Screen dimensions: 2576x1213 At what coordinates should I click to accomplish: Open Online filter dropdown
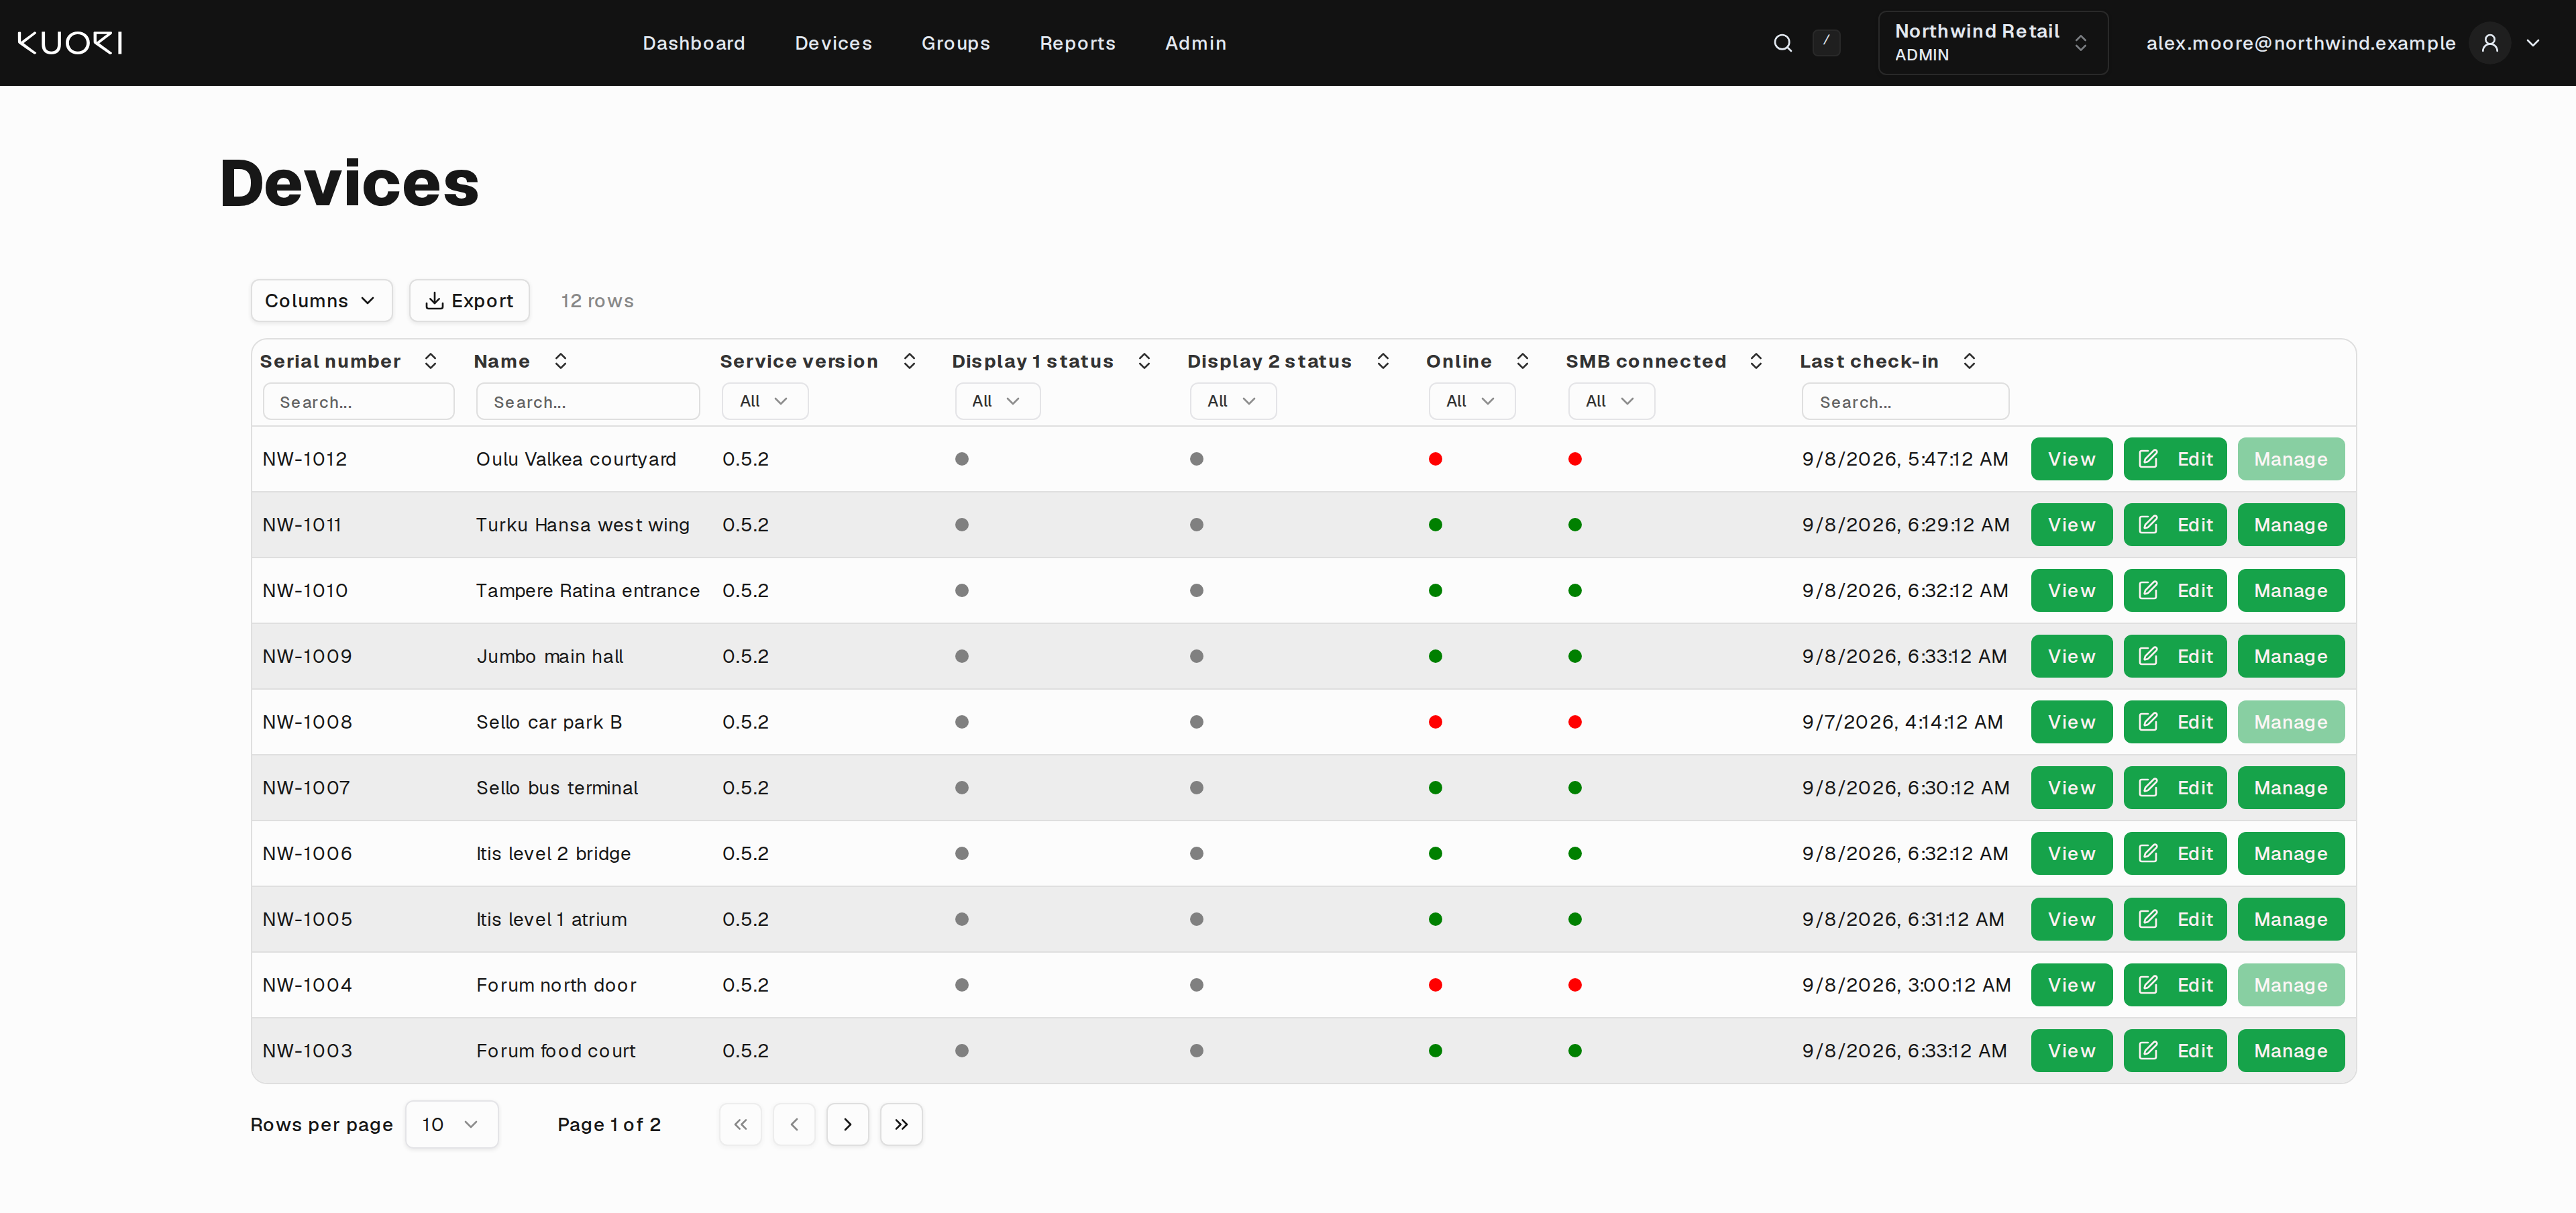click(x=1471, y=401)
